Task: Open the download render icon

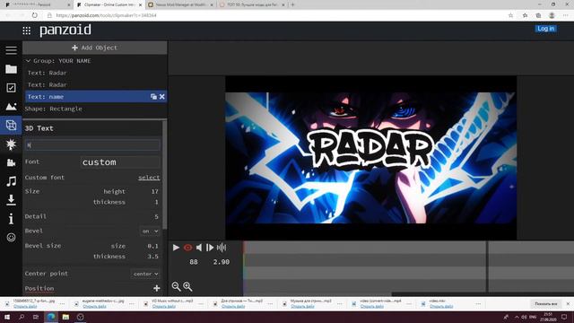Action: click(x=11, y=200)
